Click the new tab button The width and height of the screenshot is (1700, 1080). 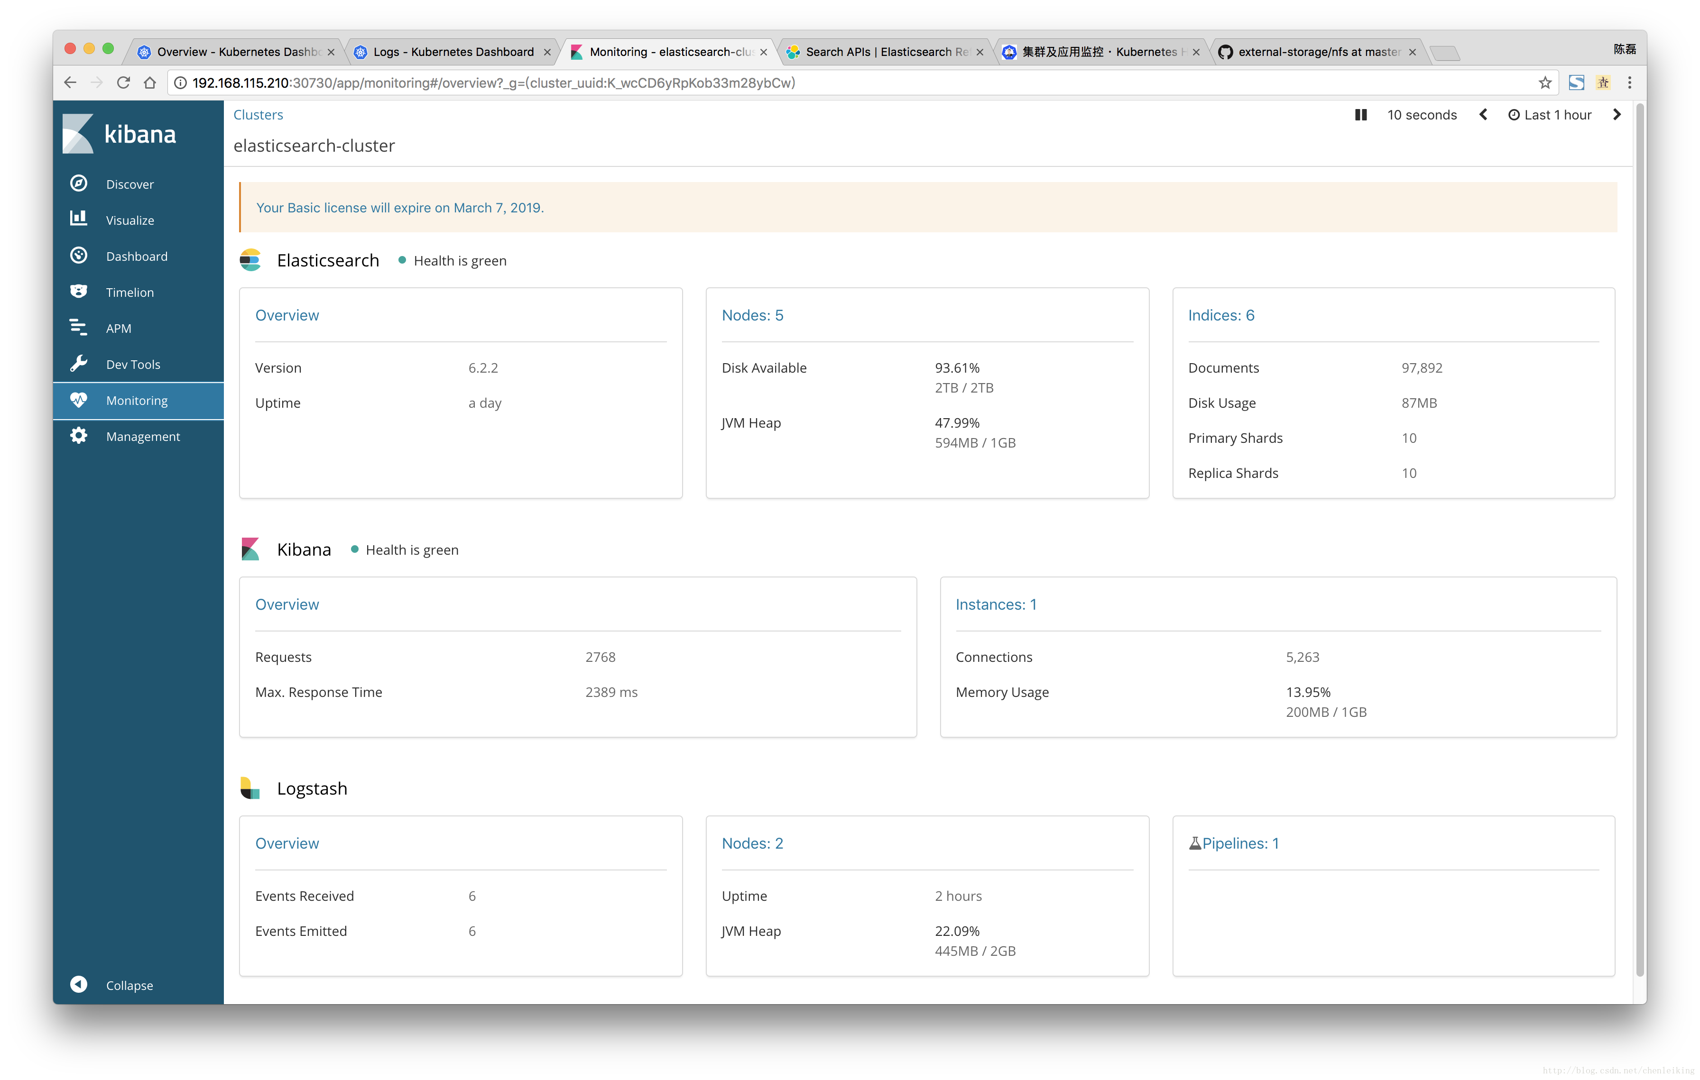1444,53
